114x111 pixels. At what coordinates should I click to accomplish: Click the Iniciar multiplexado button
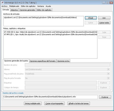[33, 104]
